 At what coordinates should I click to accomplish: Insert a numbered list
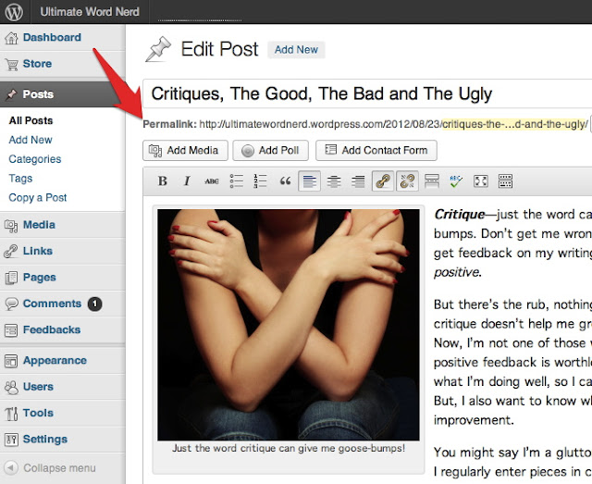tap(260, 181)
